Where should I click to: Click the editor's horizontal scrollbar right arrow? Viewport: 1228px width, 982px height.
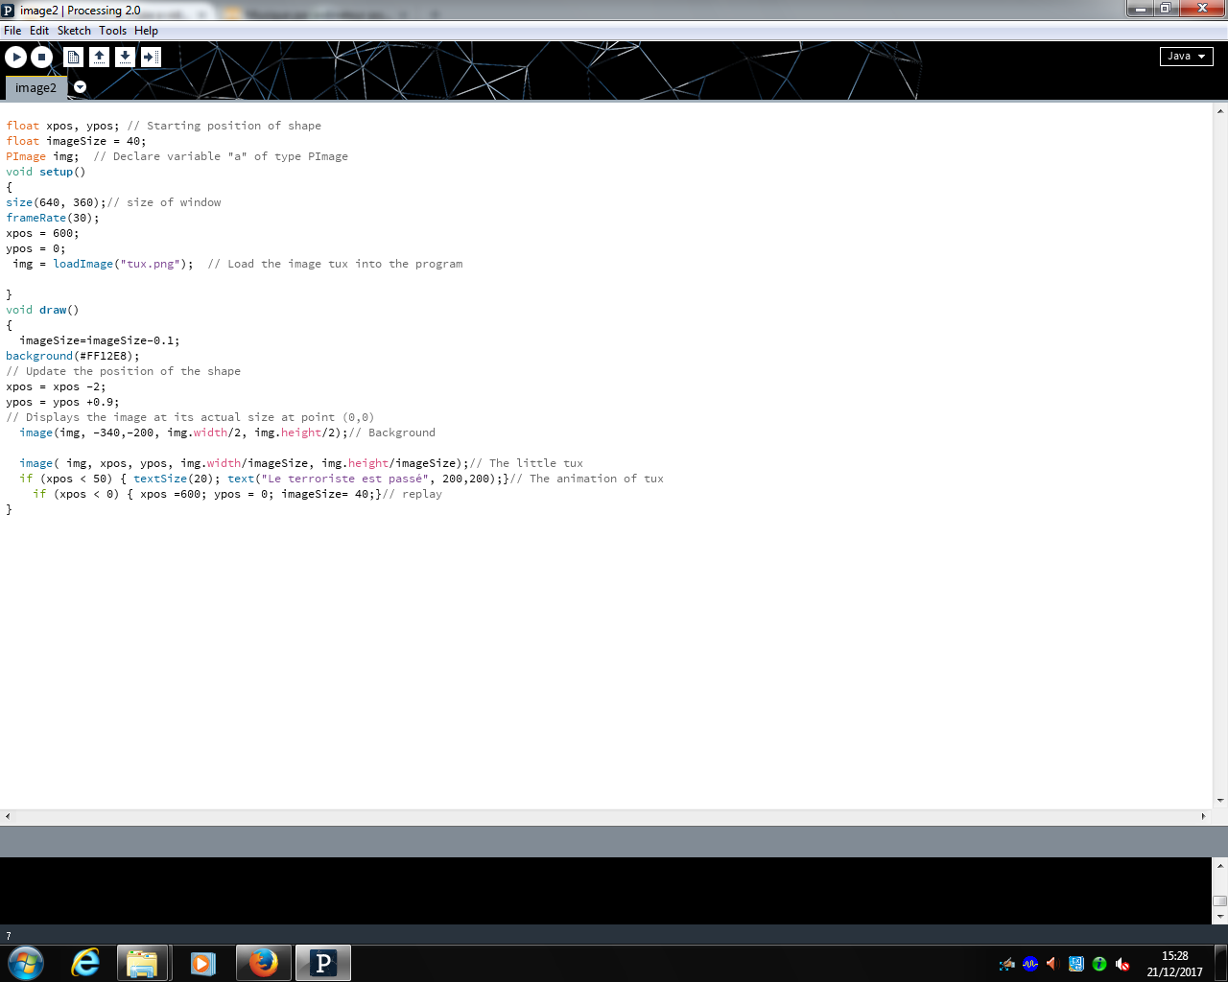click(x=1203, y=816)
